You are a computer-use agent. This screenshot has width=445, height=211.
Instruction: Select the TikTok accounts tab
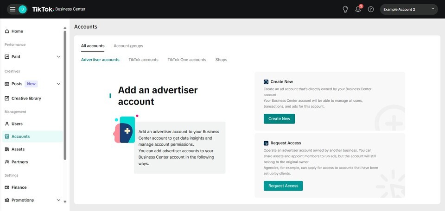click(x=143, y=60)
